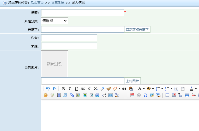Toggle bold formatting
Image resolution: width=199 pixels, height=131 pixels.
(63, 89)
